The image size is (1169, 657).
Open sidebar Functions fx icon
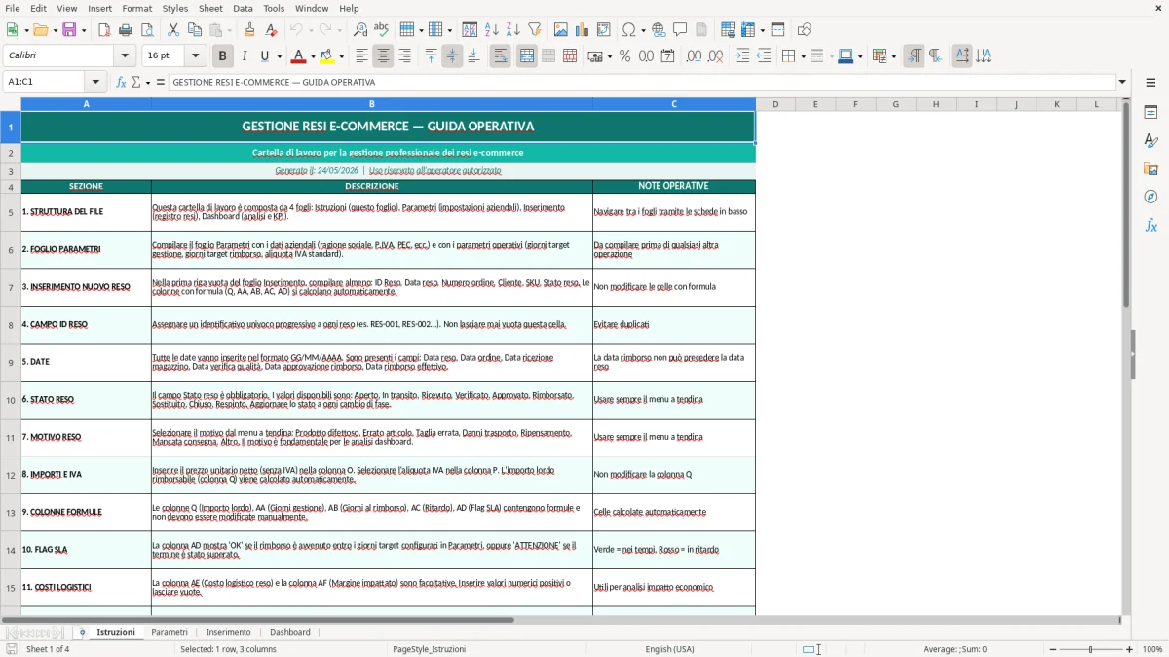pos(1150,226)
